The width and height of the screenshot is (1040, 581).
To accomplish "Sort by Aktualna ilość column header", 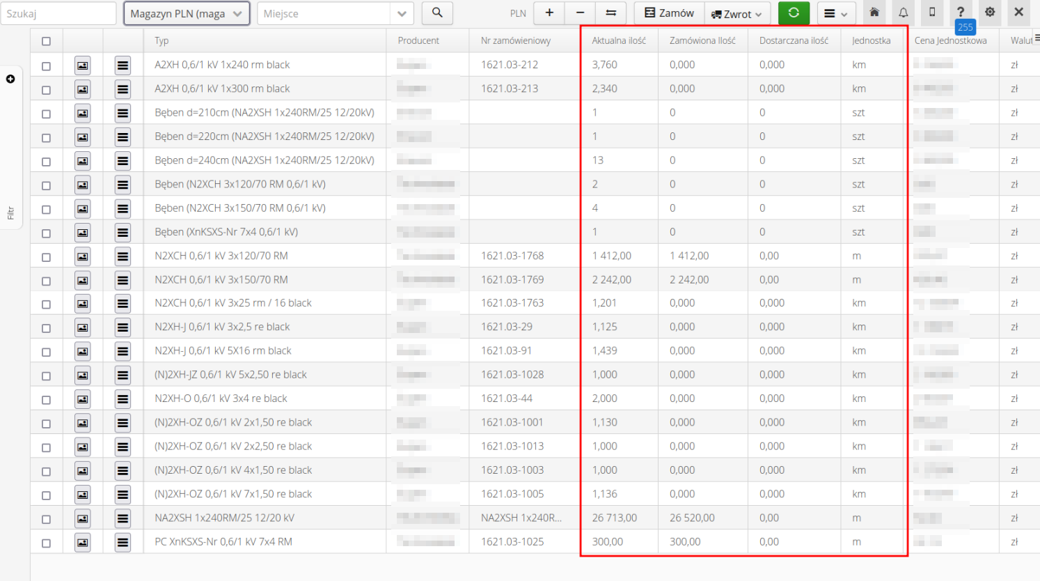I will pos(618,40).
